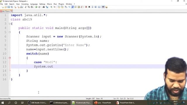Screen dimensions: 187x105
Task: Paste clipboard using the toolbar icon
Action: click(32, 7)
